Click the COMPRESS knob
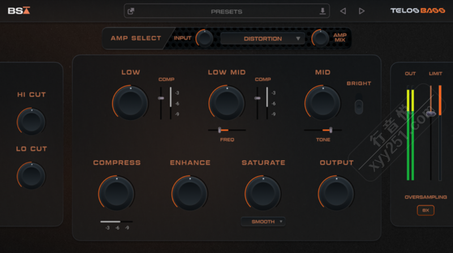The height and width of the screenshot is (253, 453). (x=117, y=193)
